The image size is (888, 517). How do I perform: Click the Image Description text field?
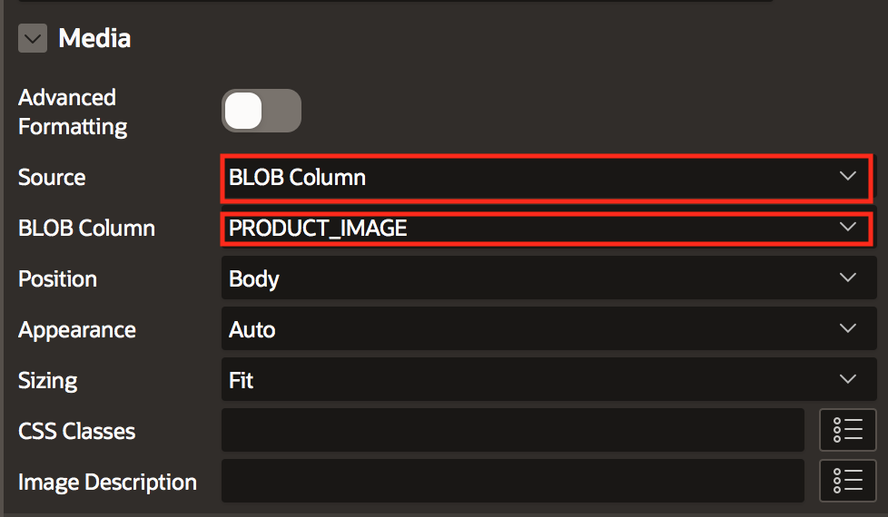[512, 482]
